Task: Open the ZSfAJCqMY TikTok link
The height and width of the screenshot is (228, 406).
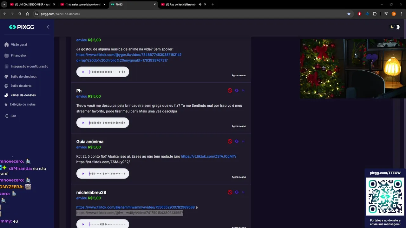Action: coord(208,156)
